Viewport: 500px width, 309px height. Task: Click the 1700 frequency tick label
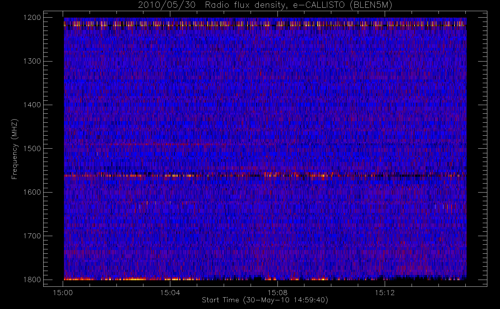[32, 236]
